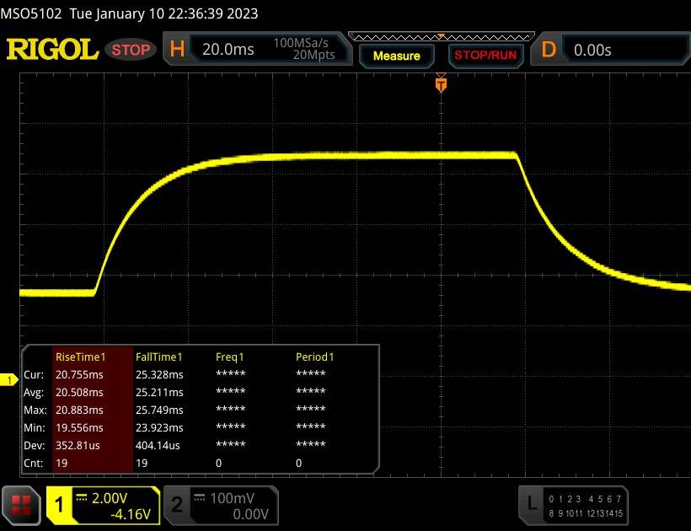This screenshot has height=531, width=691.
Task: Click RiseTime1 min value 19.556ms
Action: coord(79,427)
